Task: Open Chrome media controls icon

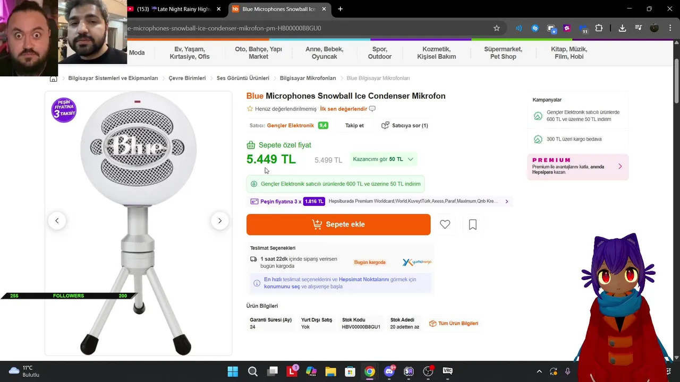Action: click(639, 28)
